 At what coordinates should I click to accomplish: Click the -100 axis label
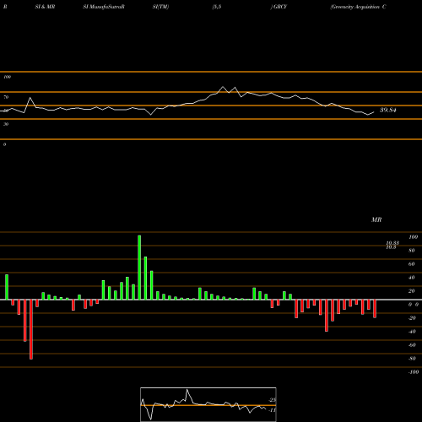414,372
